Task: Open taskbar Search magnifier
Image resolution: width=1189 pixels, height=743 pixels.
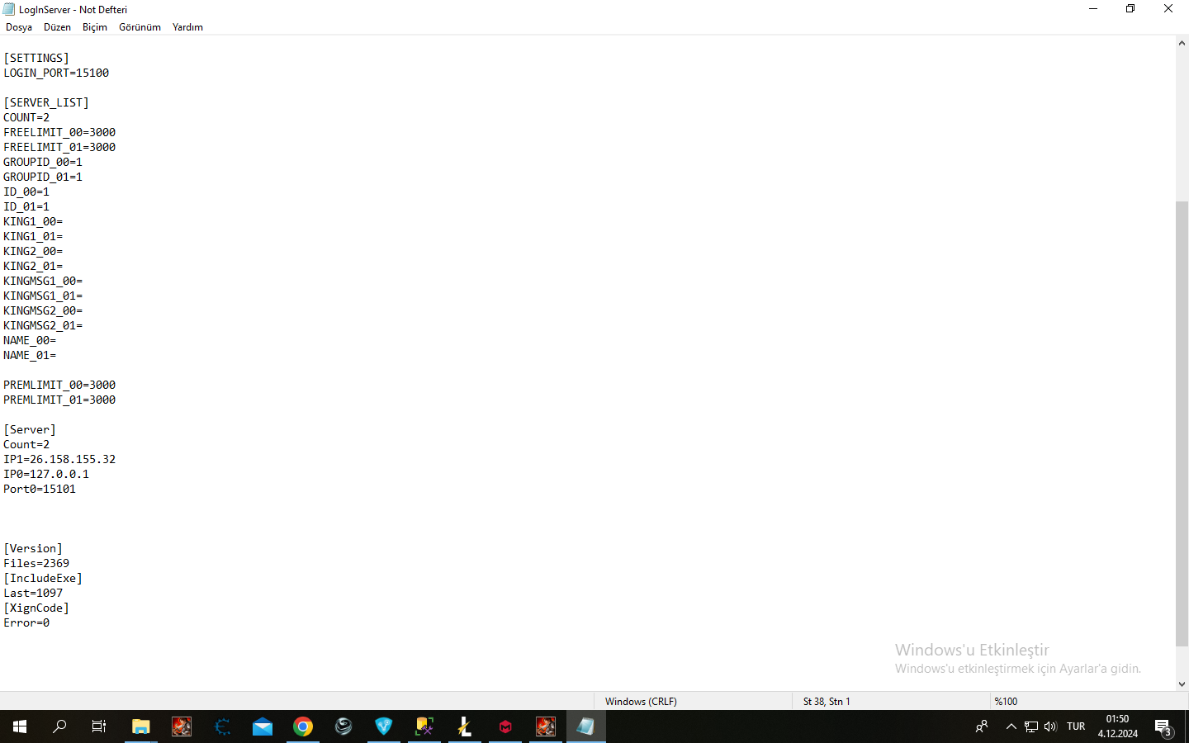Action: click(59, 726)
